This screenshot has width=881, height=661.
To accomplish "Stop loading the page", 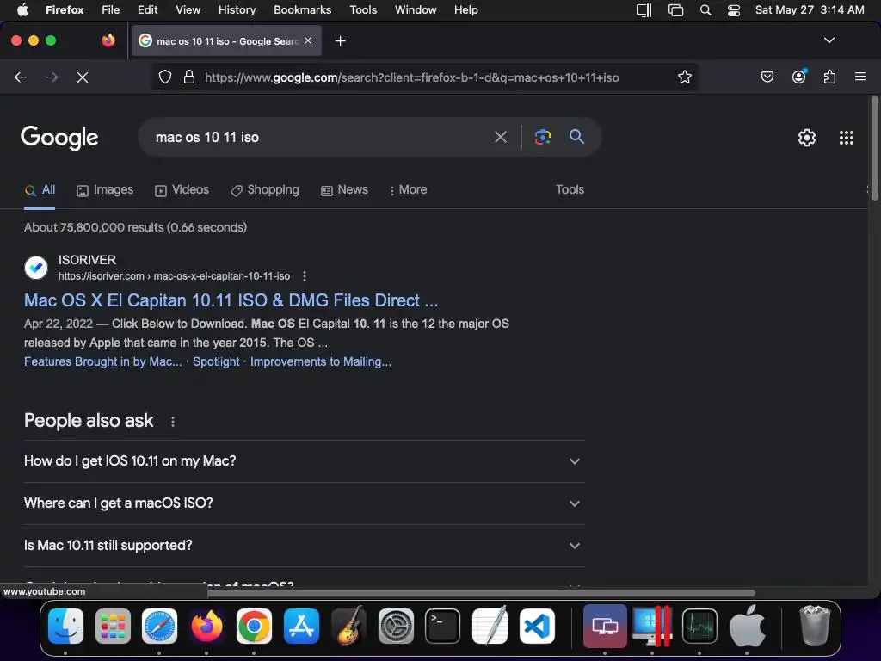I will point(83,77).
